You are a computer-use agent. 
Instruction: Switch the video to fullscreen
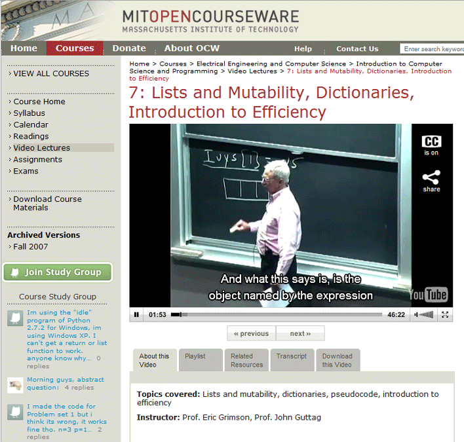(x=445, y=314)
